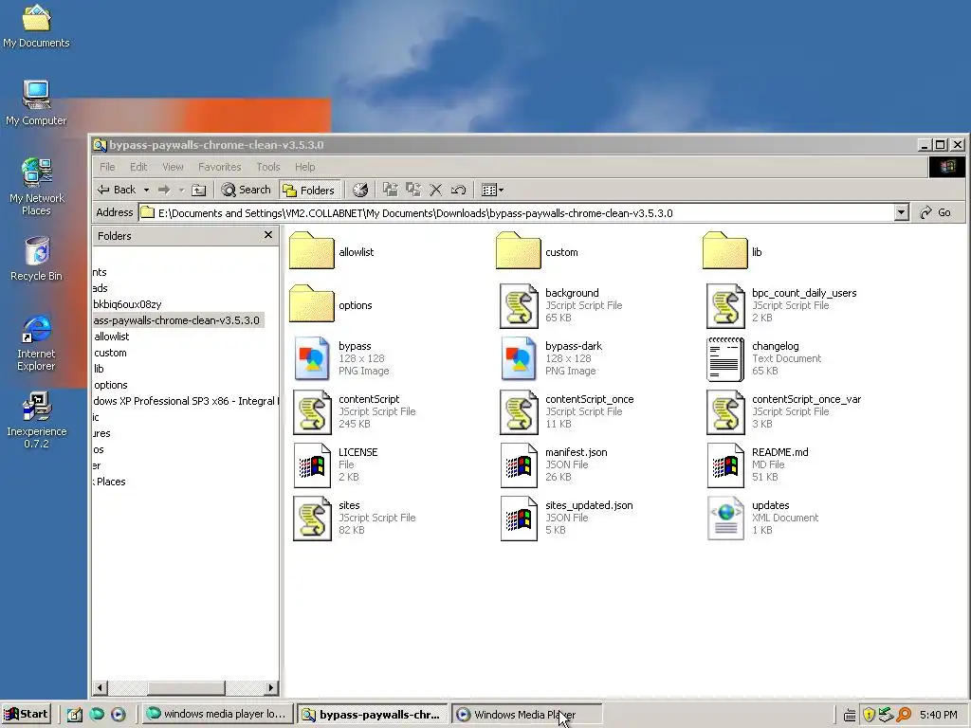Select the contentScript_once file
Screen dimensions: 971x728
[x=519, y=412]
